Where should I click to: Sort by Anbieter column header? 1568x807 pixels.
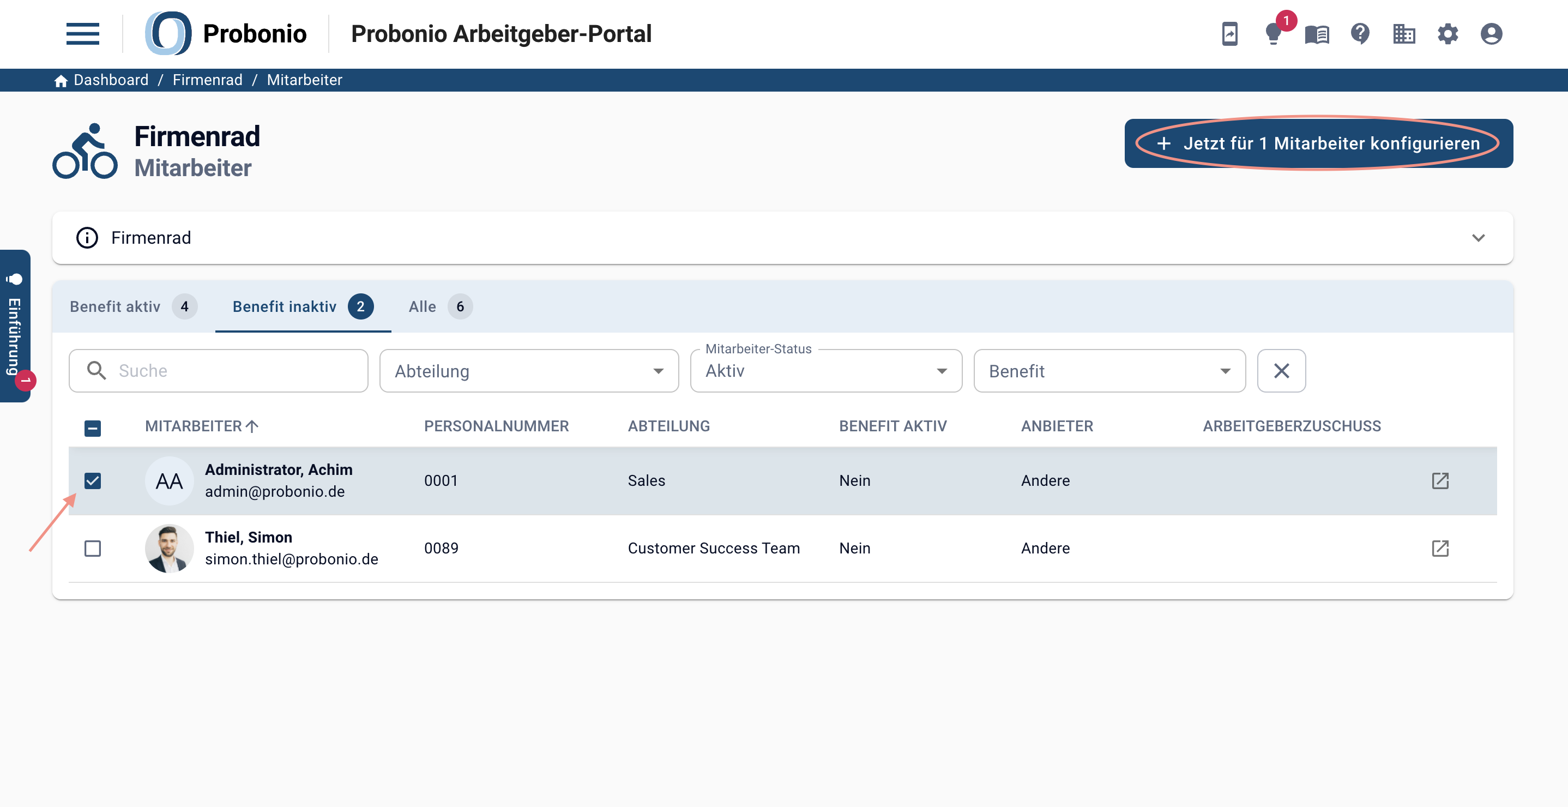pyautogui.click(x=1057, y=426)
